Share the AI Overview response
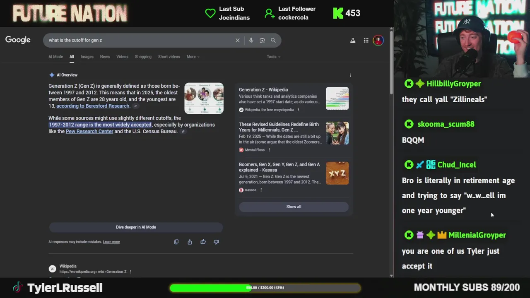 [190, 242]
